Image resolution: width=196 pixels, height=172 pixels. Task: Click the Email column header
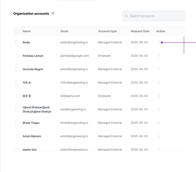[x=64, y=31]
